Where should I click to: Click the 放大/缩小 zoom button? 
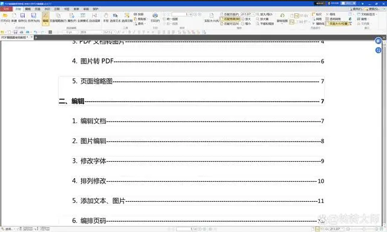(264, 15)
